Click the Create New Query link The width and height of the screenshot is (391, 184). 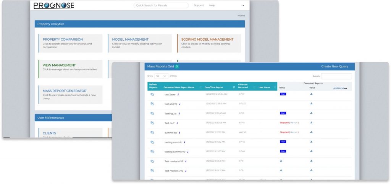tap(334, 67)
